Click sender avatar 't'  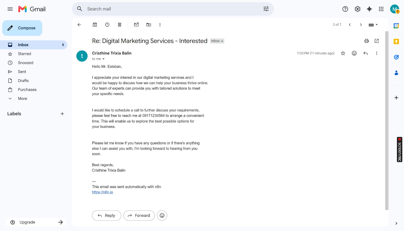pyautogui.click(x=82, y=56)
